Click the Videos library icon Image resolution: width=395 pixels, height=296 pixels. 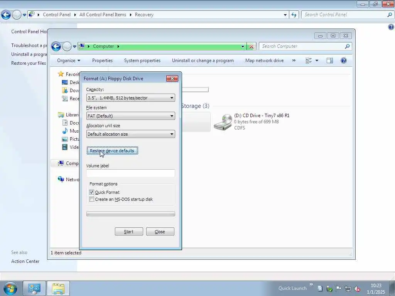point(65,147)
